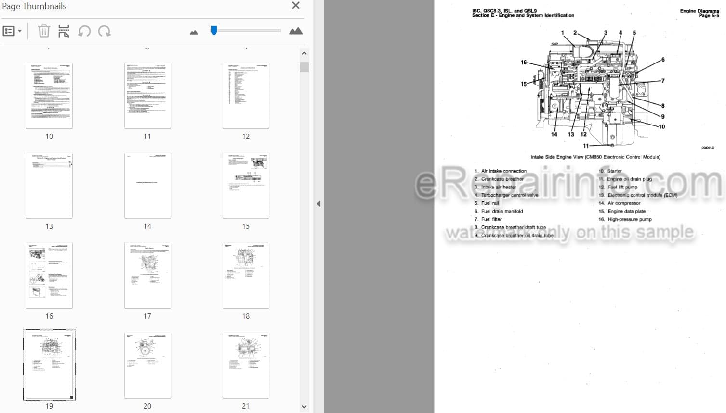
Task: Click scrollbar down arrow in thumbnails panel
Action: [x=304, y=407]
